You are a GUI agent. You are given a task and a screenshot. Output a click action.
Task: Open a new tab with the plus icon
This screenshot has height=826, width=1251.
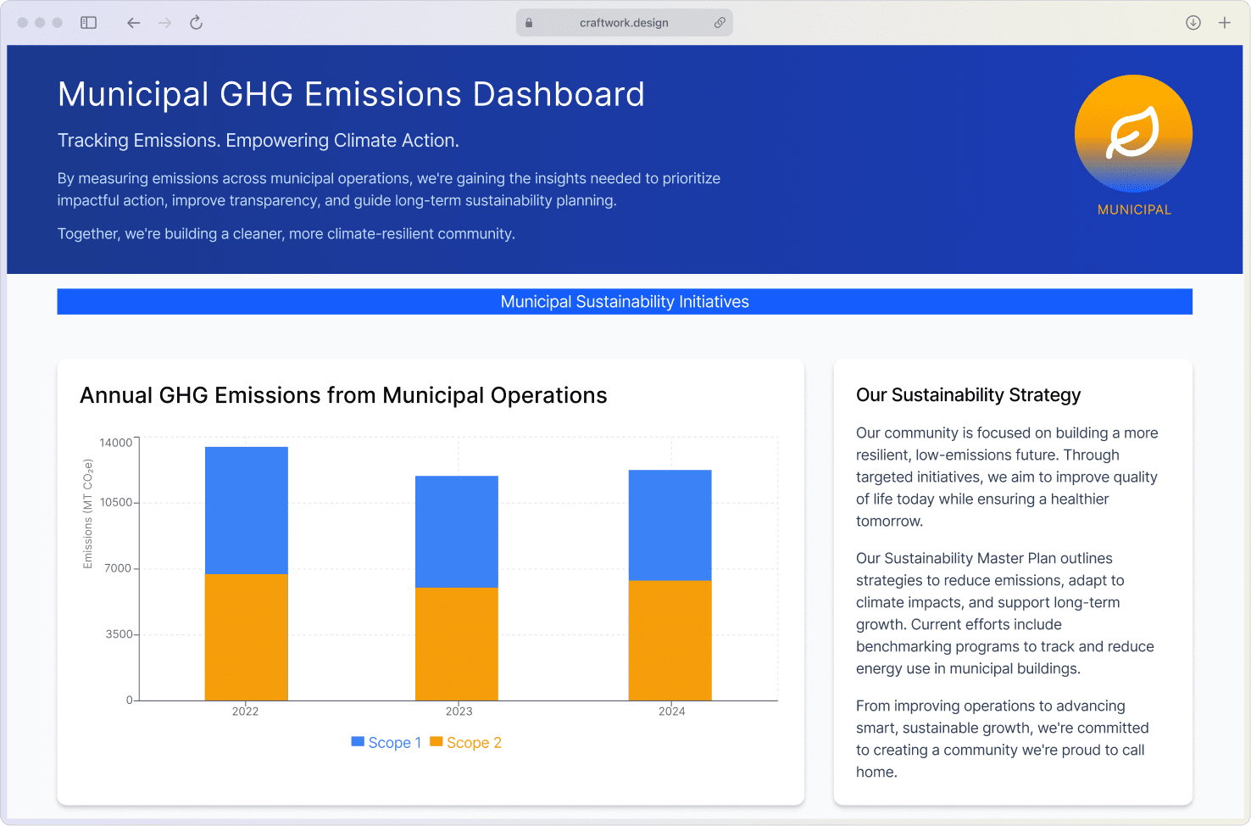click(x=1224, y=23)
